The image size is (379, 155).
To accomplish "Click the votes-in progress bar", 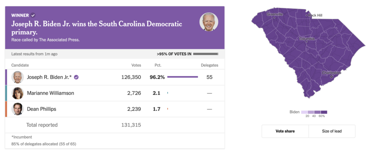I will coord(206,54).
